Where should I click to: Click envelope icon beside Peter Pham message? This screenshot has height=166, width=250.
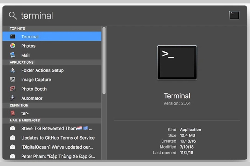12,156
